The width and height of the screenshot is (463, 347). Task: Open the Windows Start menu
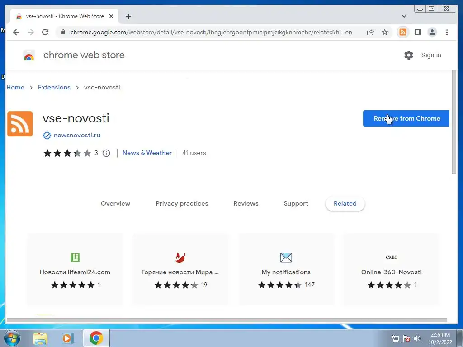tap(12, 338)
